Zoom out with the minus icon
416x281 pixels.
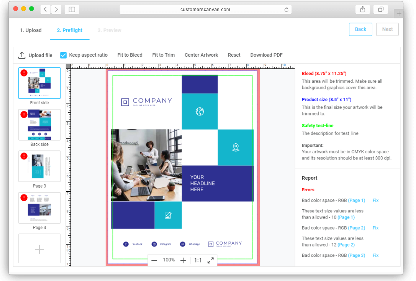coord(154,260)
